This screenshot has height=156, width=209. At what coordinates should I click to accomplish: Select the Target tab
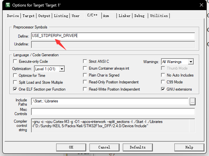coord(28,16)
